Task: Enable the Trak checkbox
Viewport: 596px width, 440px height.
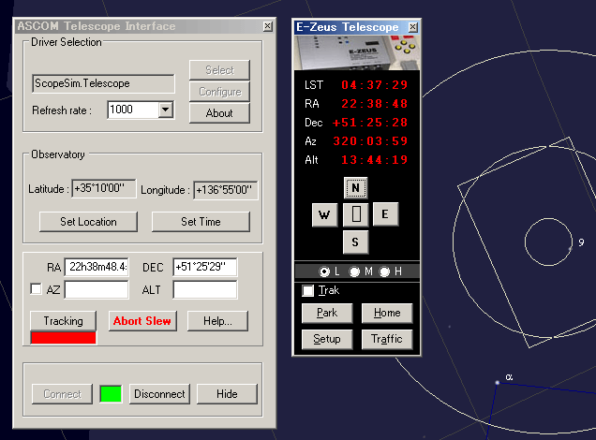Action: 308,291
